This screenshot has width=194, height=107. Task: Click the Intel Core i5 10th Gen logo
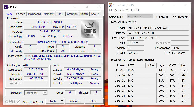point(90,29)
